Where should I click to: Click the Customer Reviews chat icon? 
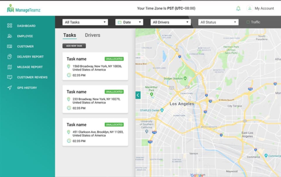point(10,77)
